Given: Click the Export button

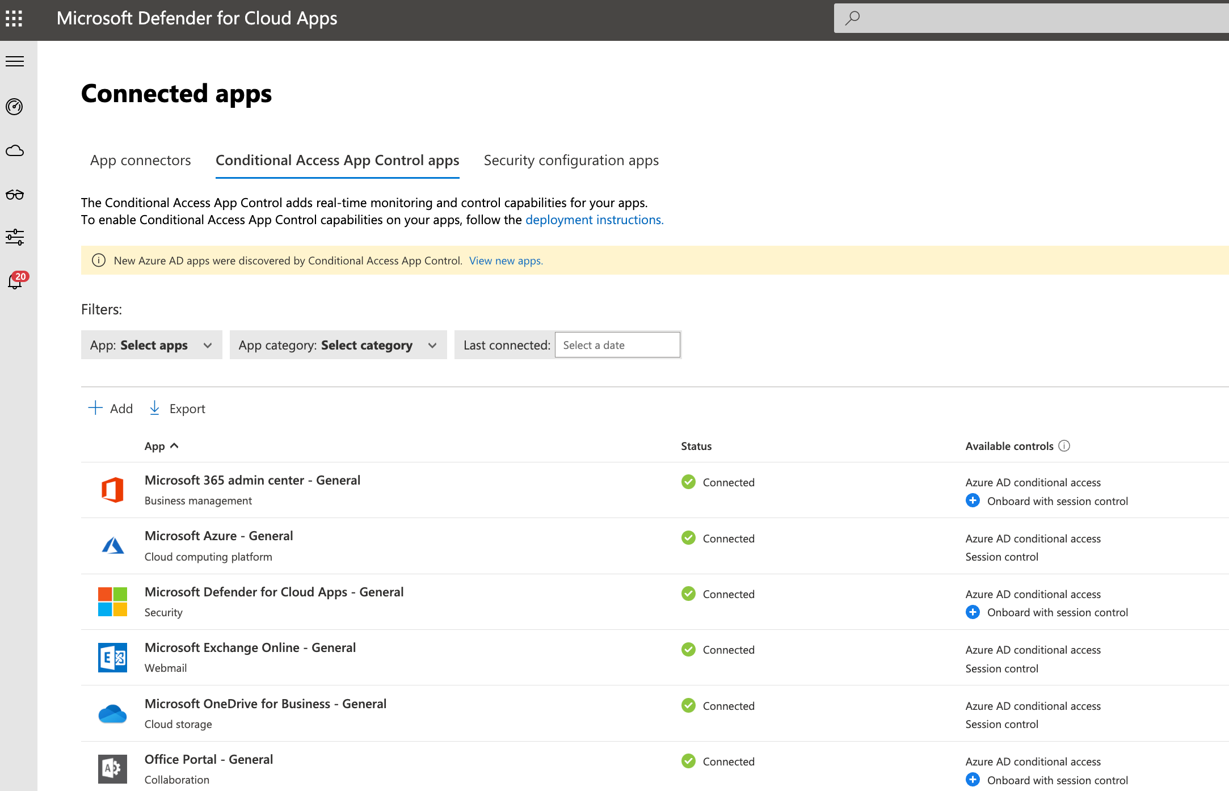Looking at the screenshot, I should (x=177, y=409).
